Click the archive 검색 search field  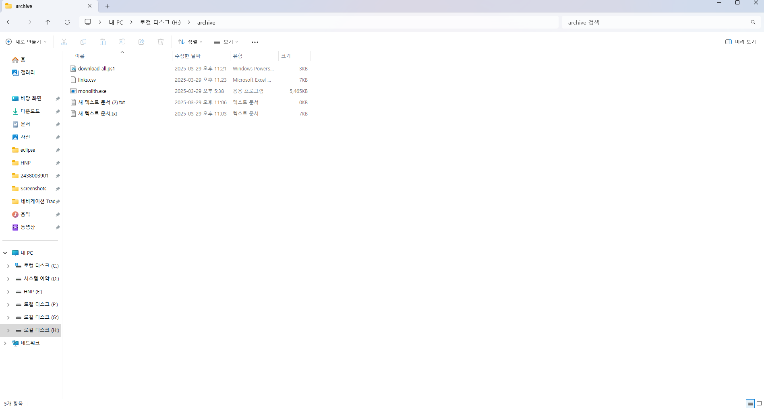pyautogui.click(x=656, y=23)
